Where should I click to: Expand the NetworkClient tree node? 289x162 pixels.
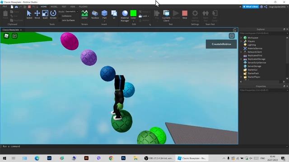241,52
